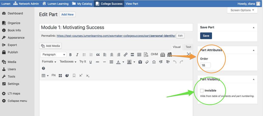Open editor help question mark icon
Image resolution: width=263 pixels, height=116 pixels.
click(43, 68)
